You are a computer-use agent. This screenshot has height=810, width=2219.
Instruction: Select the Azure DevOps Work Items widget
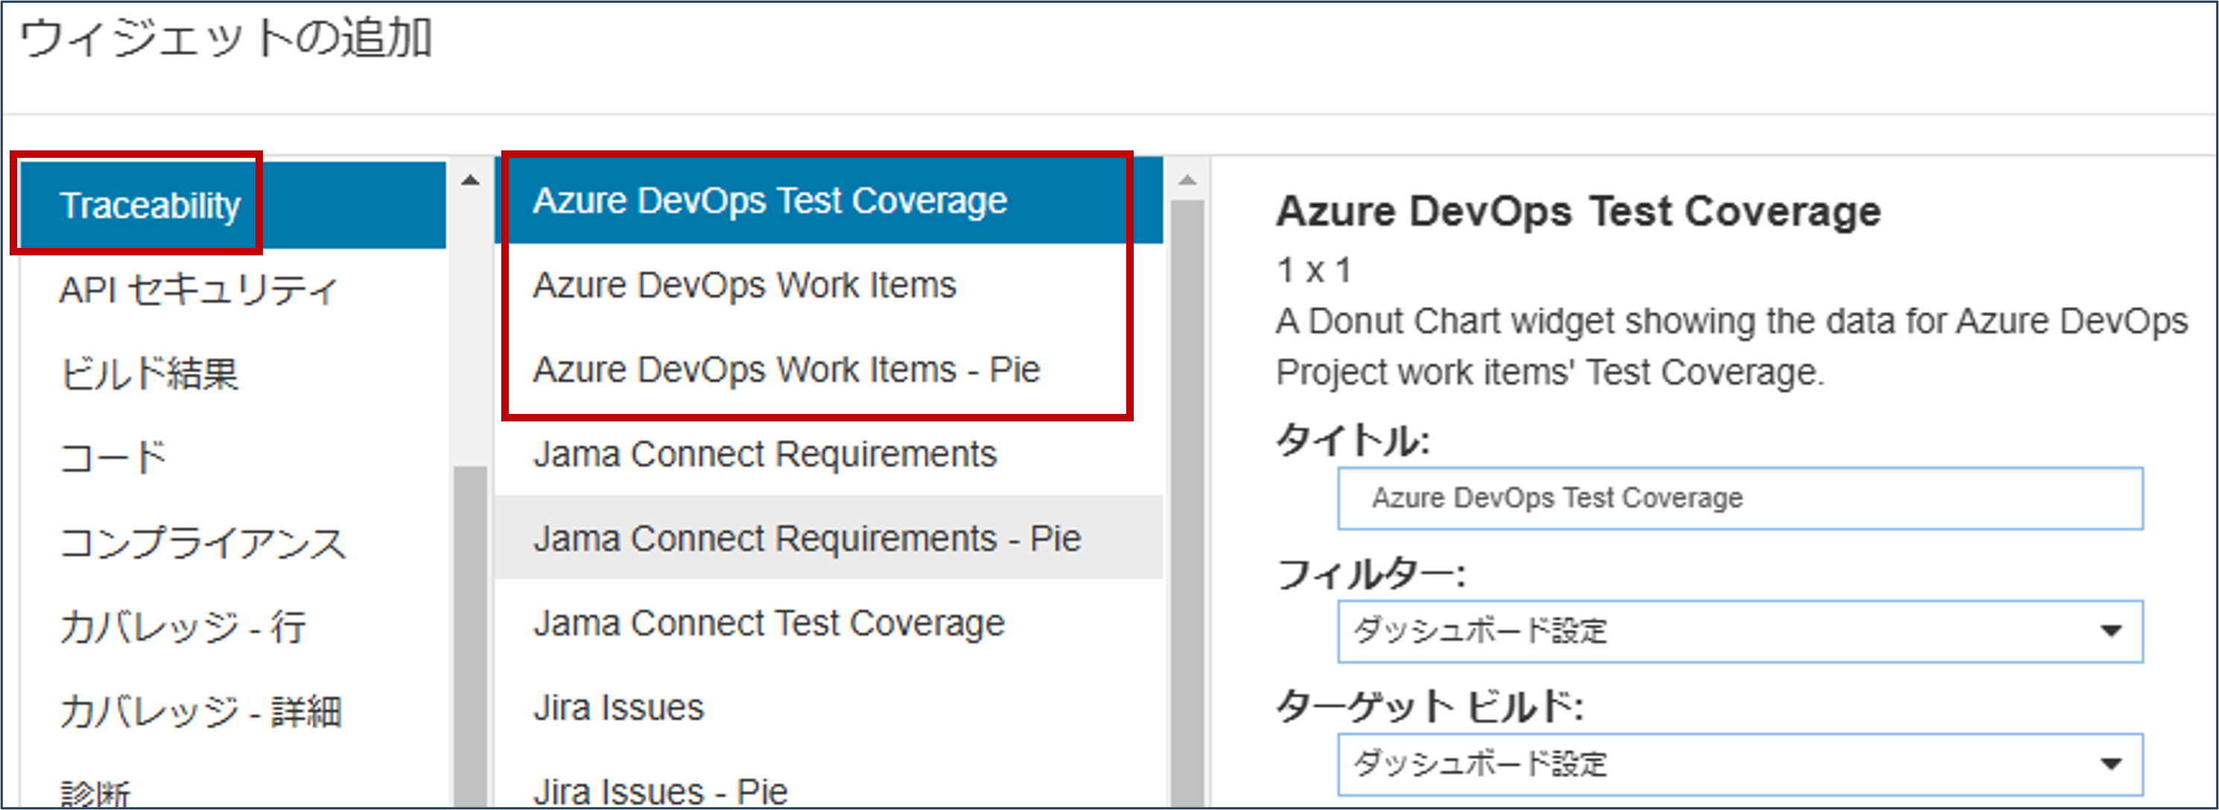[x=744, y=285]
